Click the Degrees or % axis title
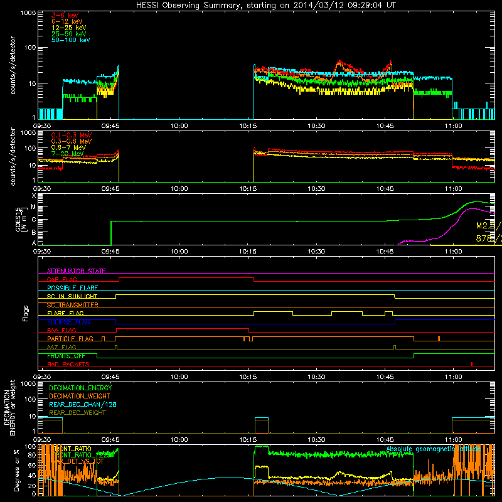This screenshot has height=502, width=502. [16, 470]
